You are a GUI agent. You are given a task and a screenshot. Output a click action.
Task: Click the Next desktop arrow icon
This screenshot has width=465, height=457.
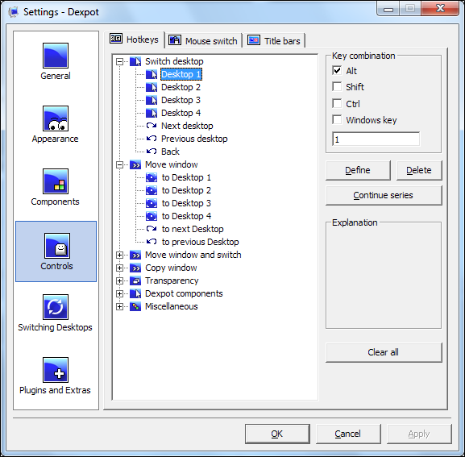(x=152, y=126)
